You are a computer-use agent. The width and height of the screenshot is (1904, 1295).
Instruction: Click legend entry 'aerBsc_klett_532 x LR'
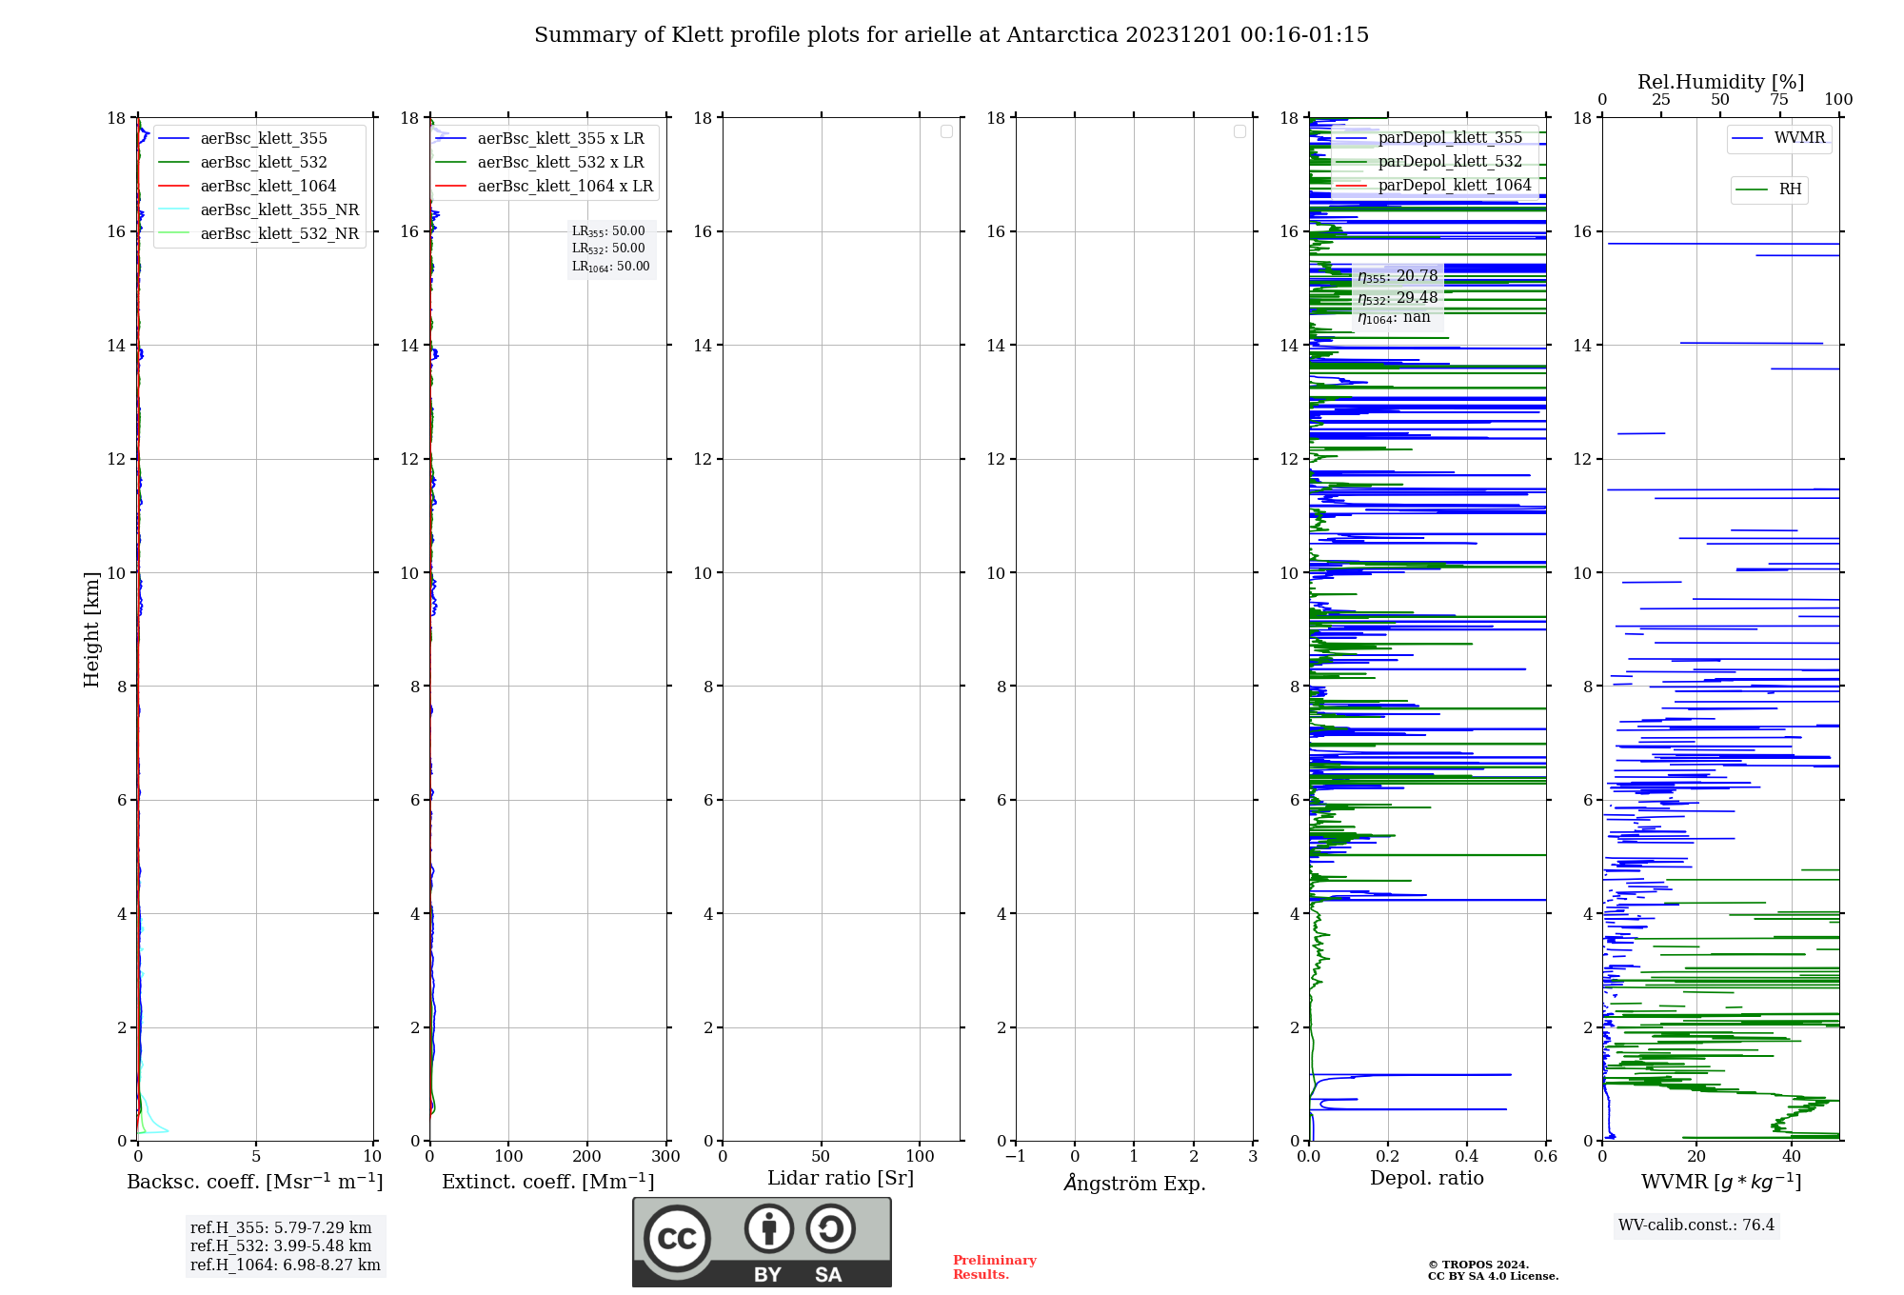561,163
